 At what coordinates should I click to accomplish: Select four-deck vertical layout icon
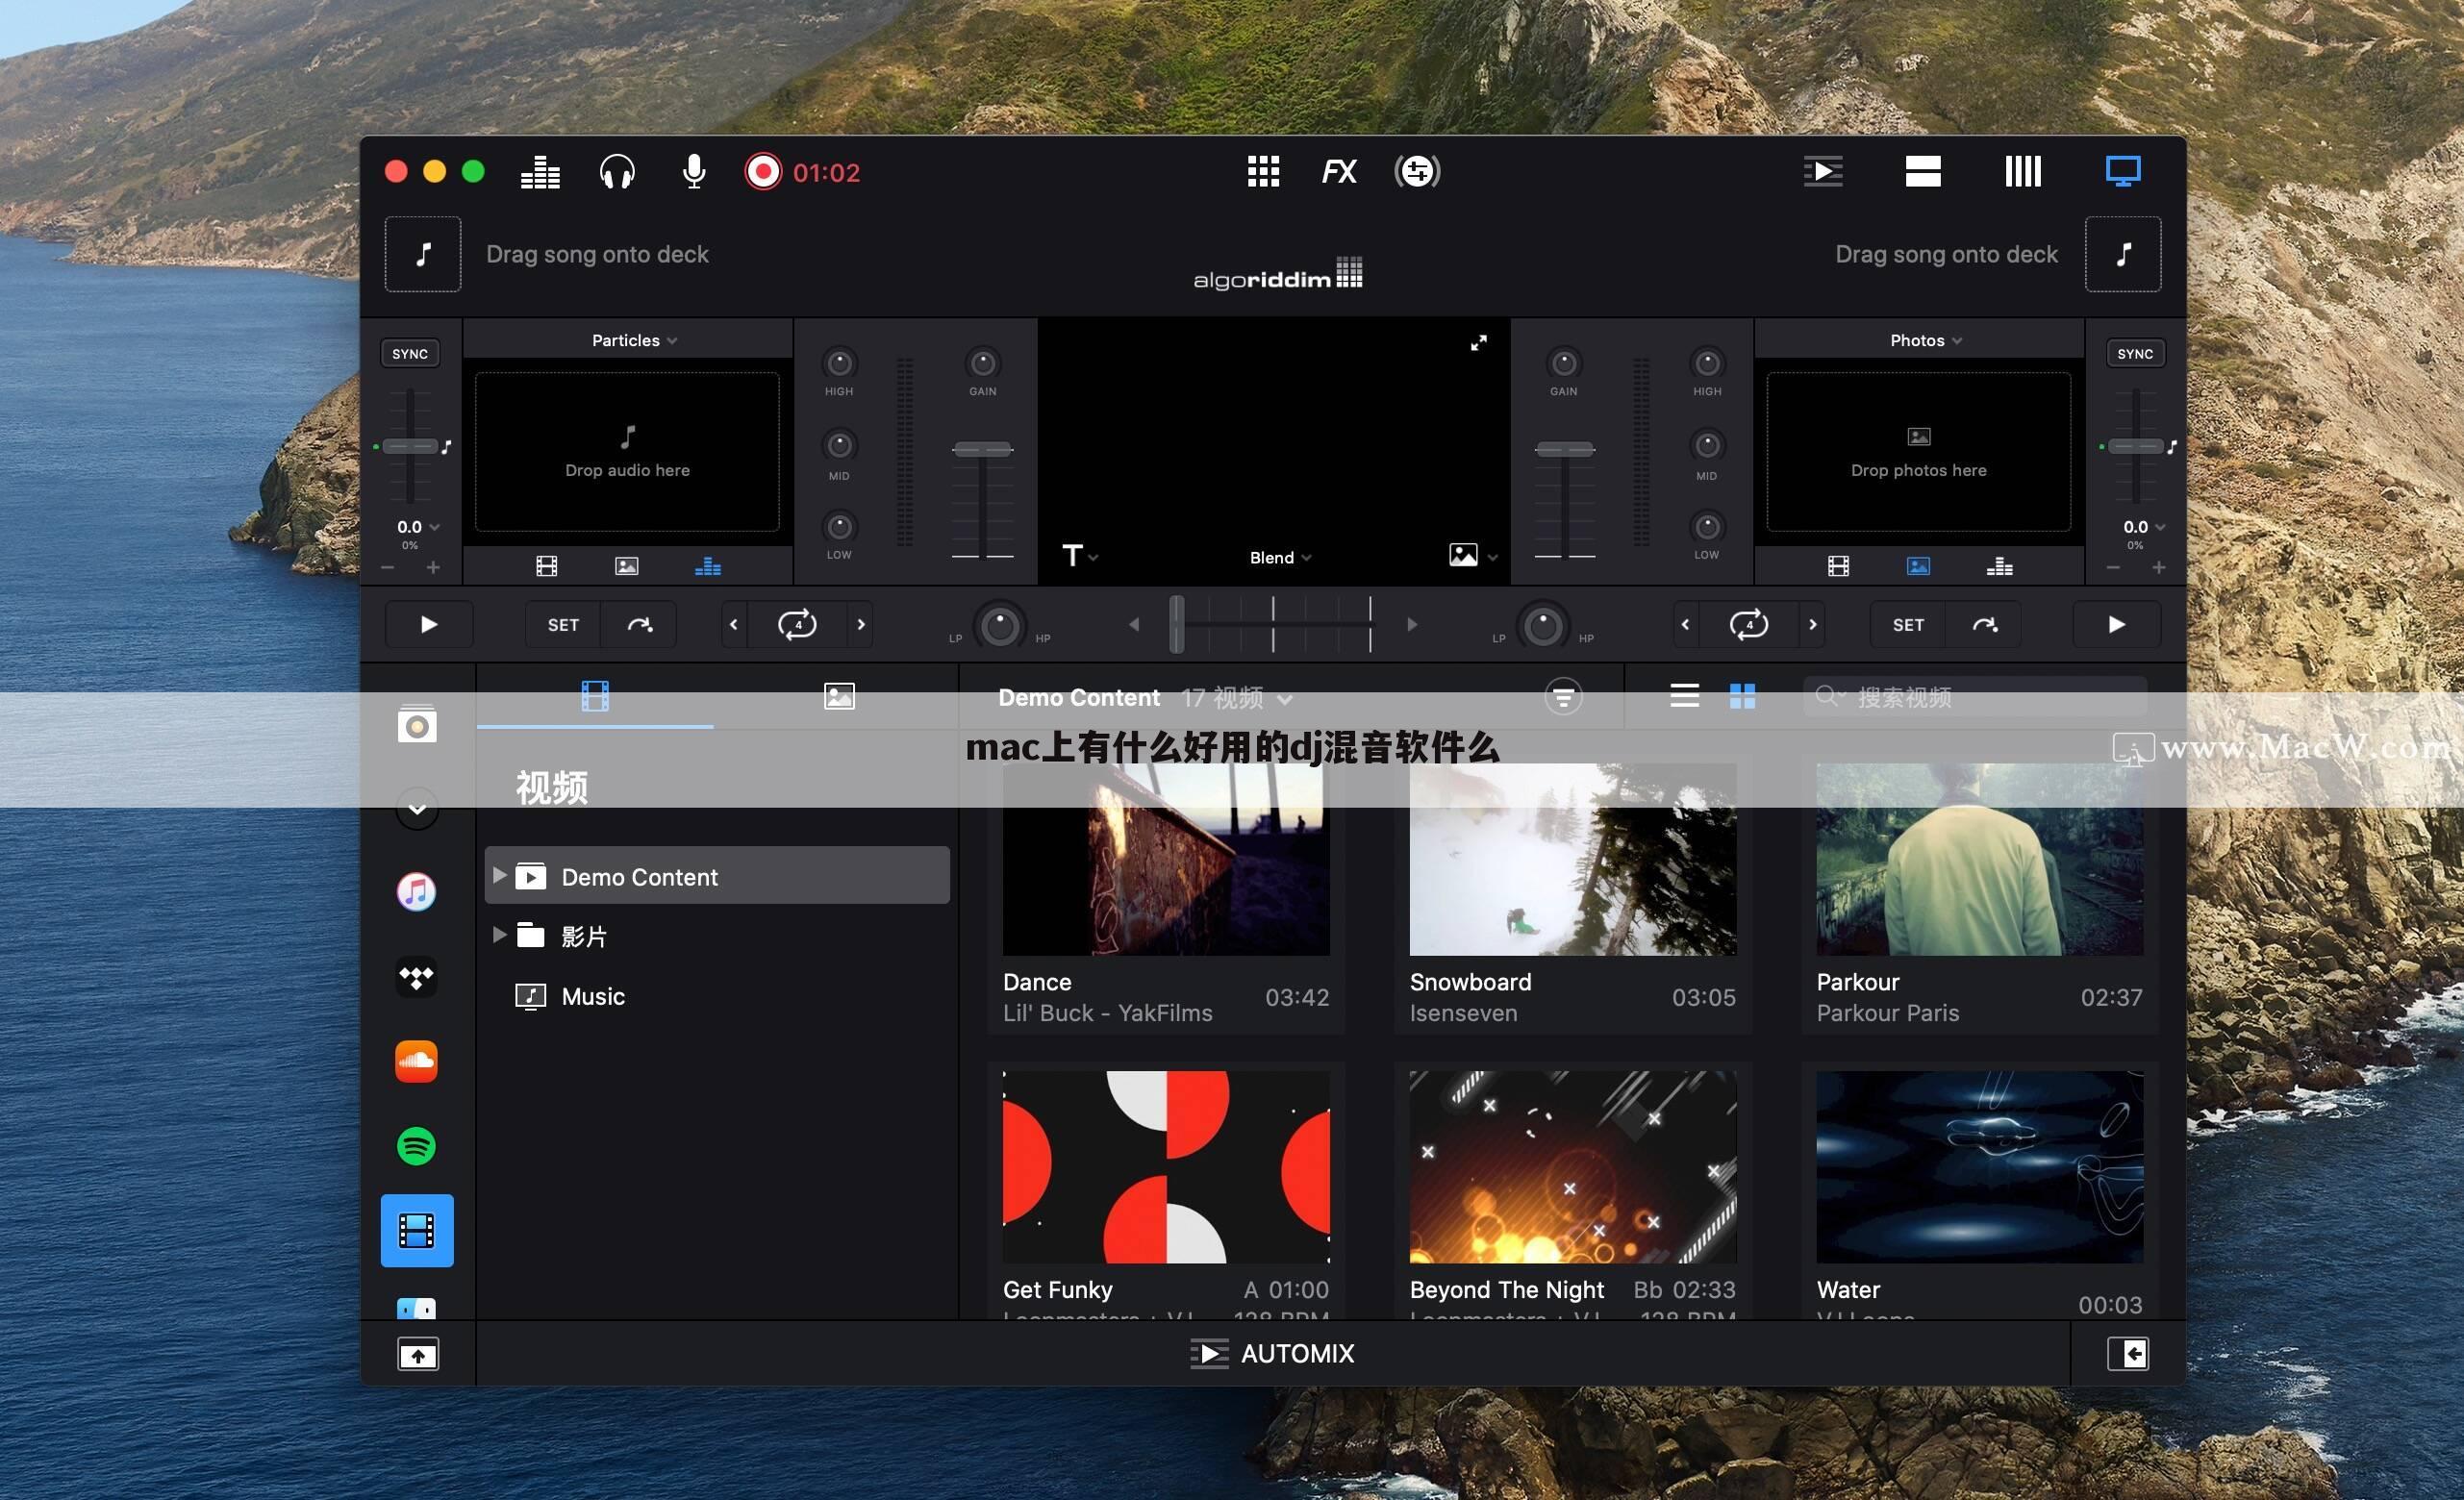pos(2022,171)
